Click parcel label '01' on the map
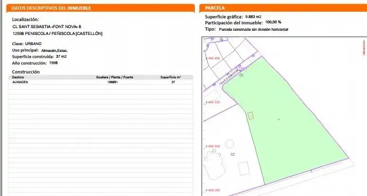Screen dimensions: 367x196 (241, 75)
